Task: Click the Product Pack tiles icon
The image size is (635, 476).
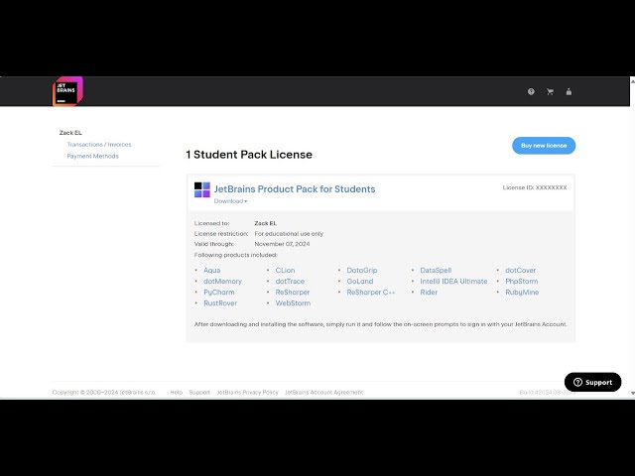Action: (202, 189)
